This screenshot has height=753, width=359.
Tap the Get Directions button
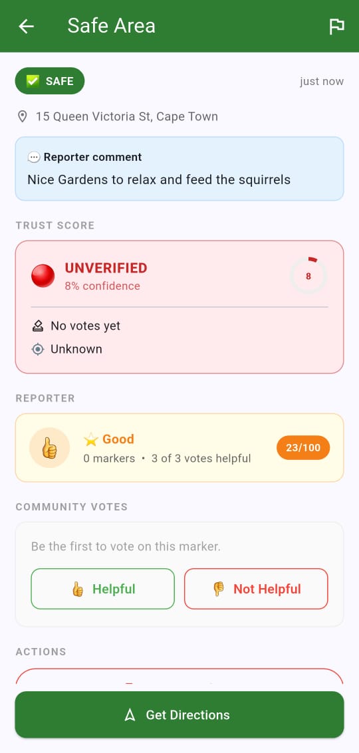[x=179, y=714]
